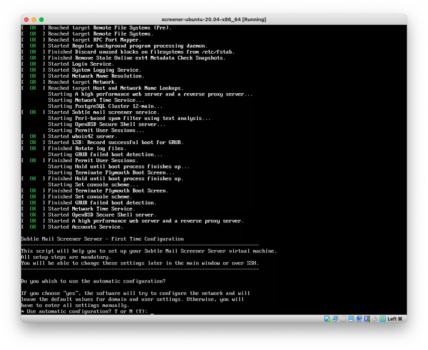Screen dimensions: 428x350
Task: Click the hard disk activity status icon
Action: [327, 319]
